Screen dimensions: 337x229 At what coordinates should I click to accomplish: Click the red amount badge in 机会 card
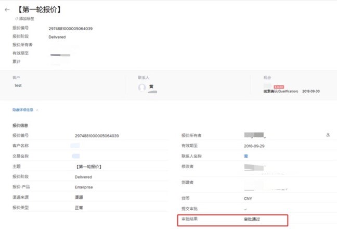tap(279, 87)
